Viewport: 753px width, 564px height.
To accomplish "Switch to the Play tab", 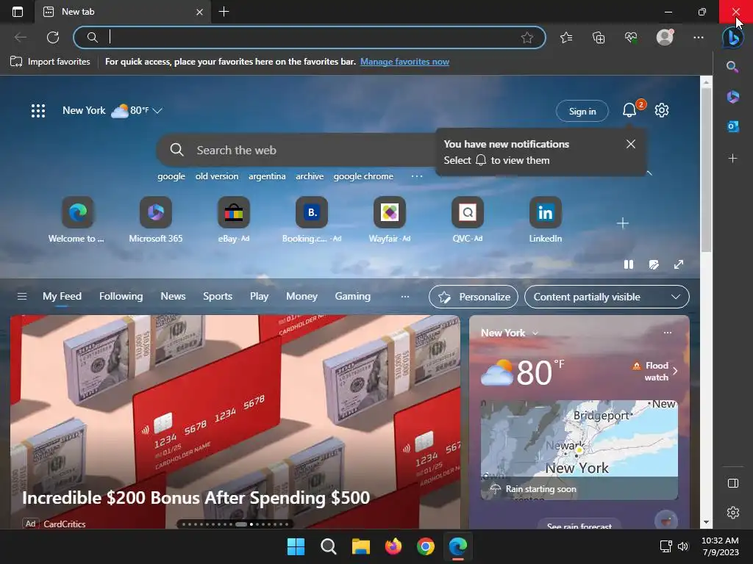I will pos(259,297).
